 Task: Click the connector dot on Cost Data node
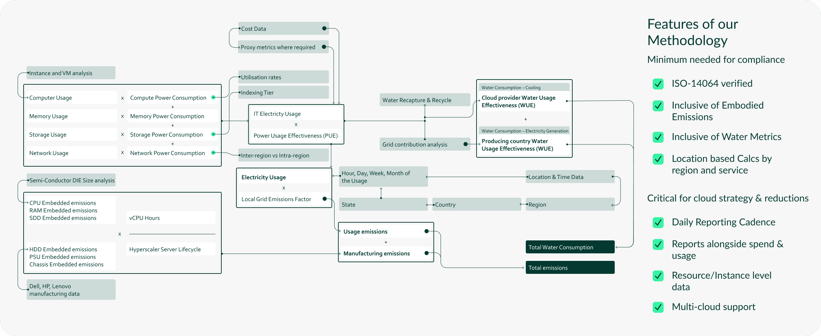coord(324,29)
